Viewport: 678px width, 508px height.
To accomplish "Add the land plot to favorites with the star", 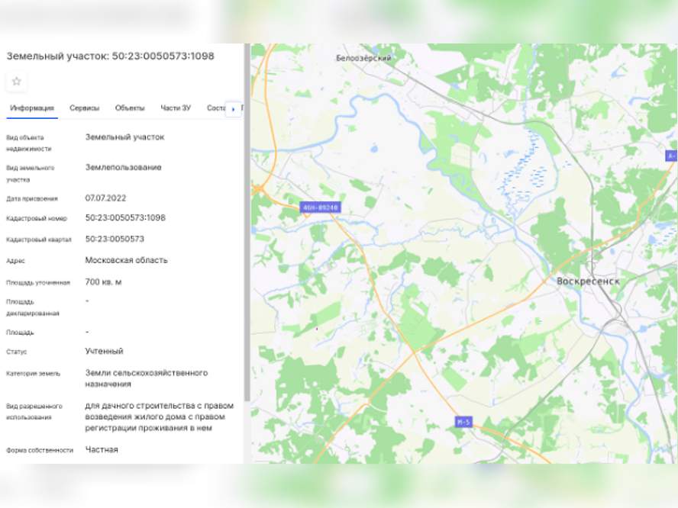I will [17, 81].
